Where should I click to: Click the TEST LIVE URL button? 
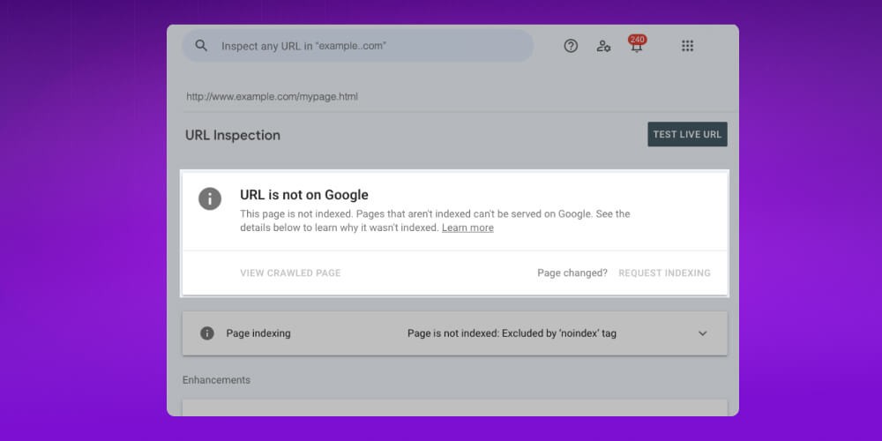coord(687,134)
